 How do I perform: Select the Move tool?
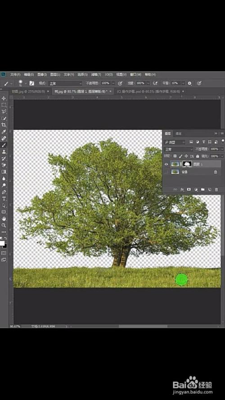click(x=4, y=98)
